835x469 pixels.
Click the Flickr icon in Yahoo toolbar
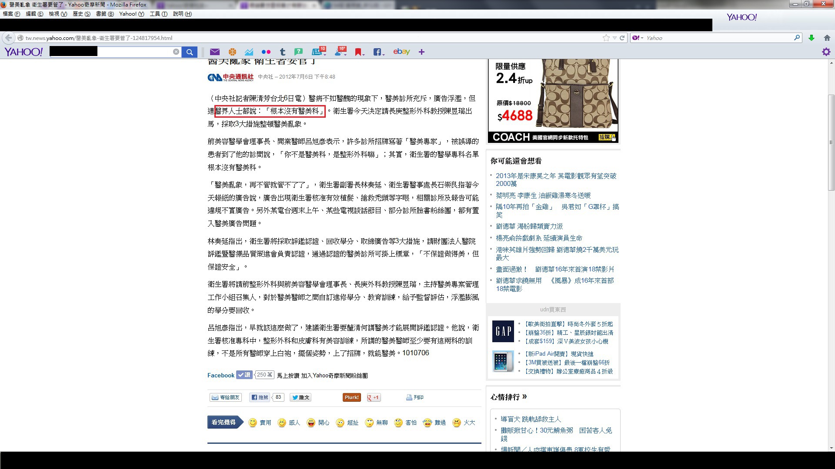click(266, 52)
